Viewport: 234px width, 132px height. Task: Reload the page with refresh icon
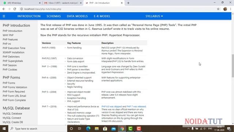click(x=15, y=9)
